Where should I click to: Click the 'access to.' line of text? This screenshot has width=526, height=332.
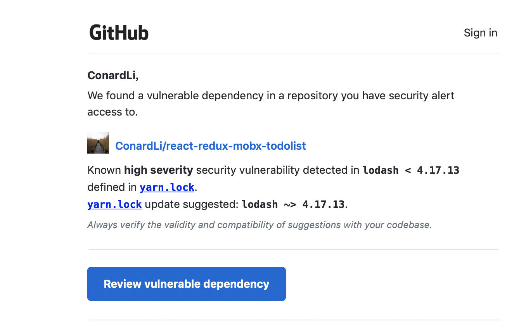(x=112, y=112)
